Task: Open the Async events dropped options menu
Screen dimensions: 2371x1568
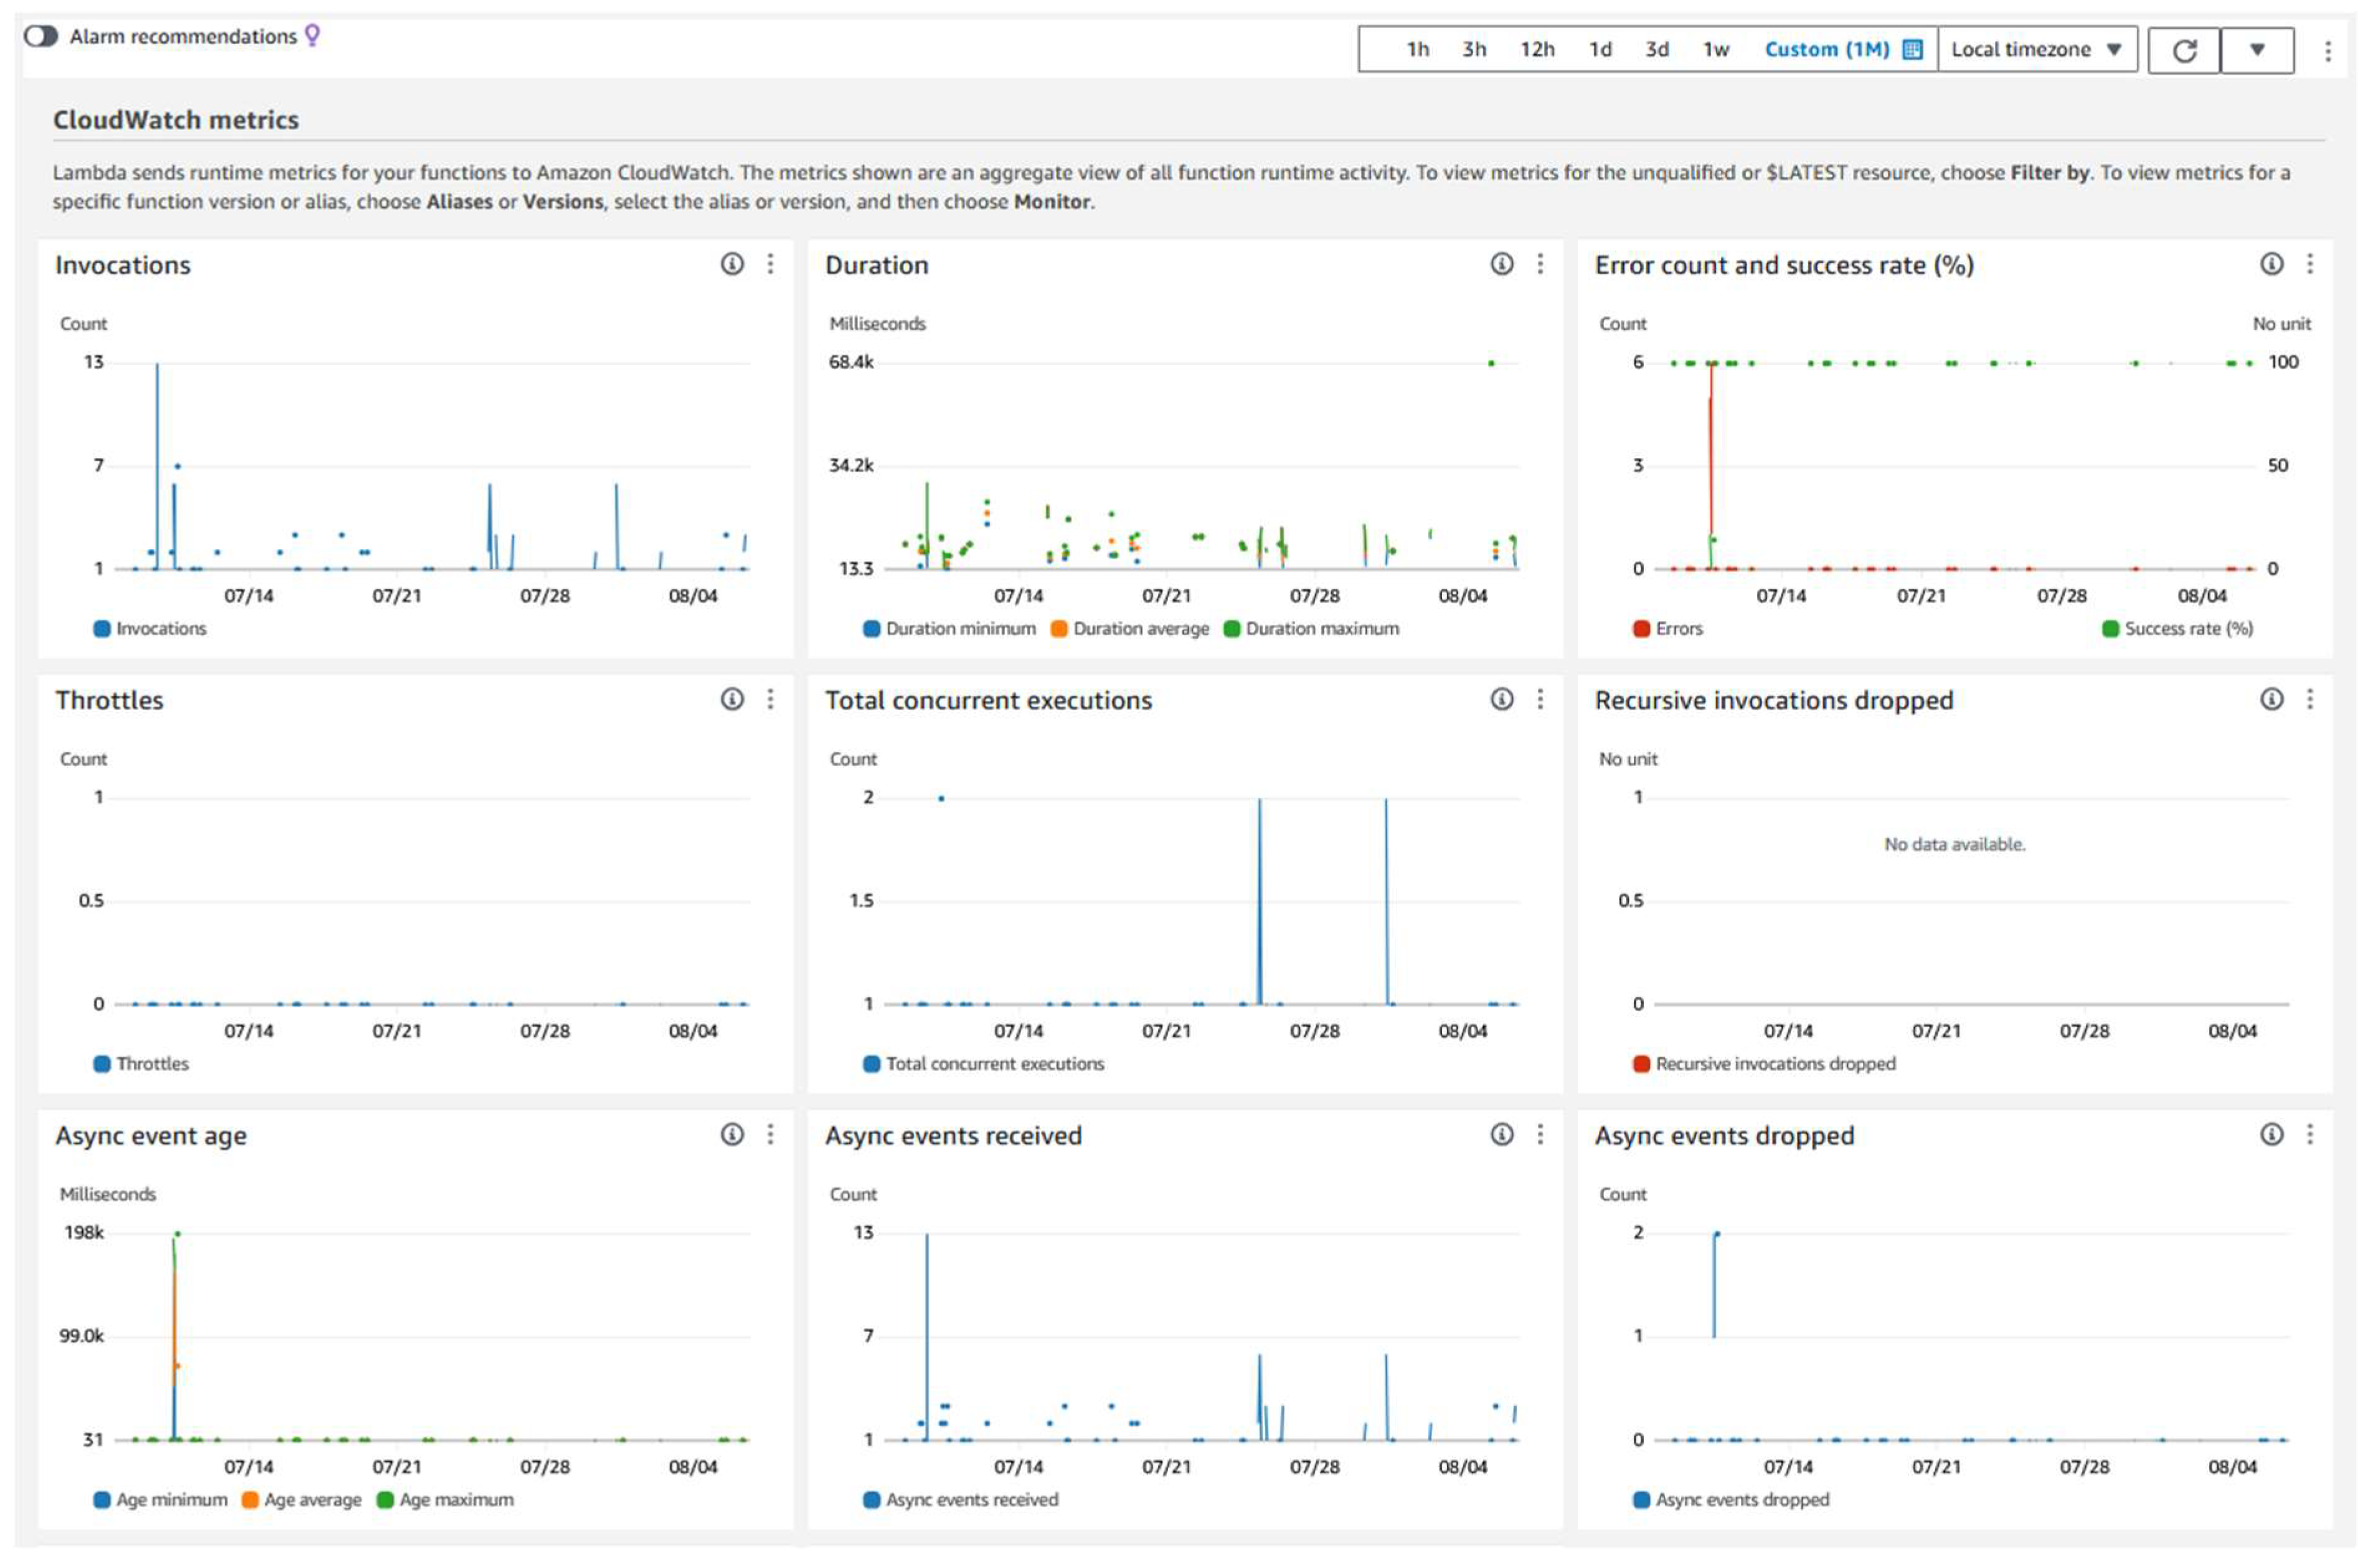Action: point(2310,1134)
